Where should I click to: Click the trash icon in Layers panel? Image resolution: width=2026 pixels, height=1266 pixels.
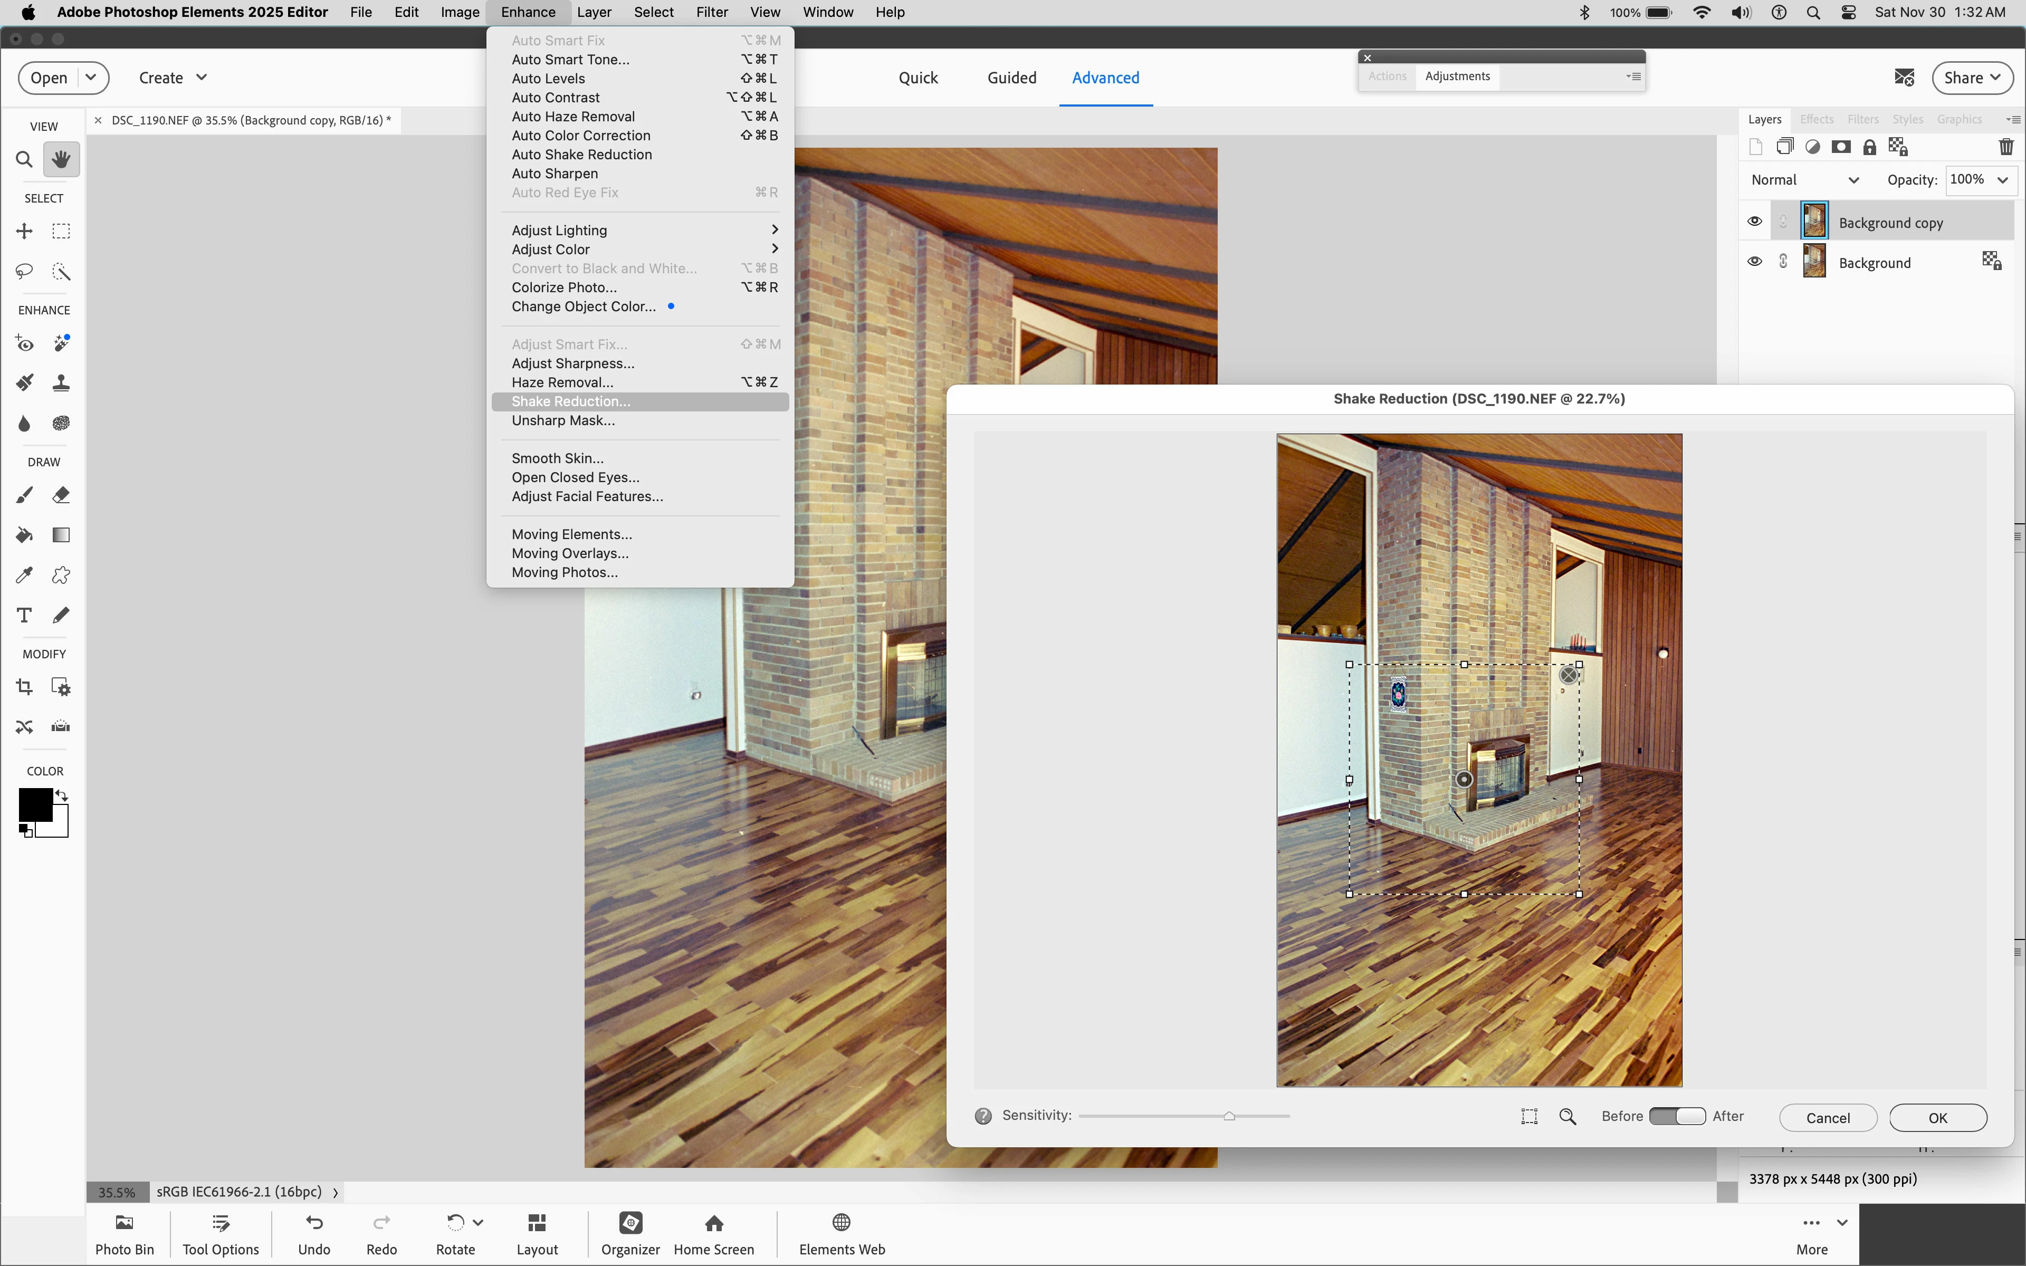[x=2006, y=147]
